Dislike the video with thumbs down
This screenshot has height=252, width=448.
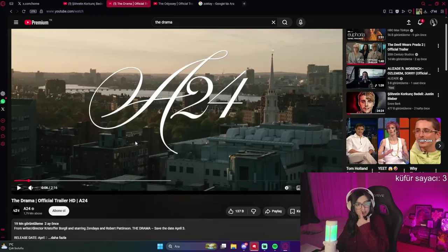[254, 211]
